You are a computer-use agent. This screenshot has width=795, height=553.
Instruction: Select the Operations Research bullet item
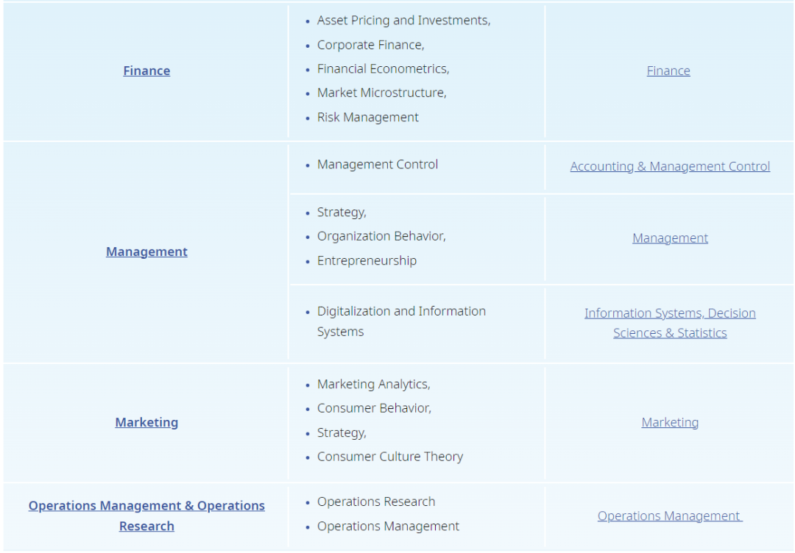click(x=376, y=502)
